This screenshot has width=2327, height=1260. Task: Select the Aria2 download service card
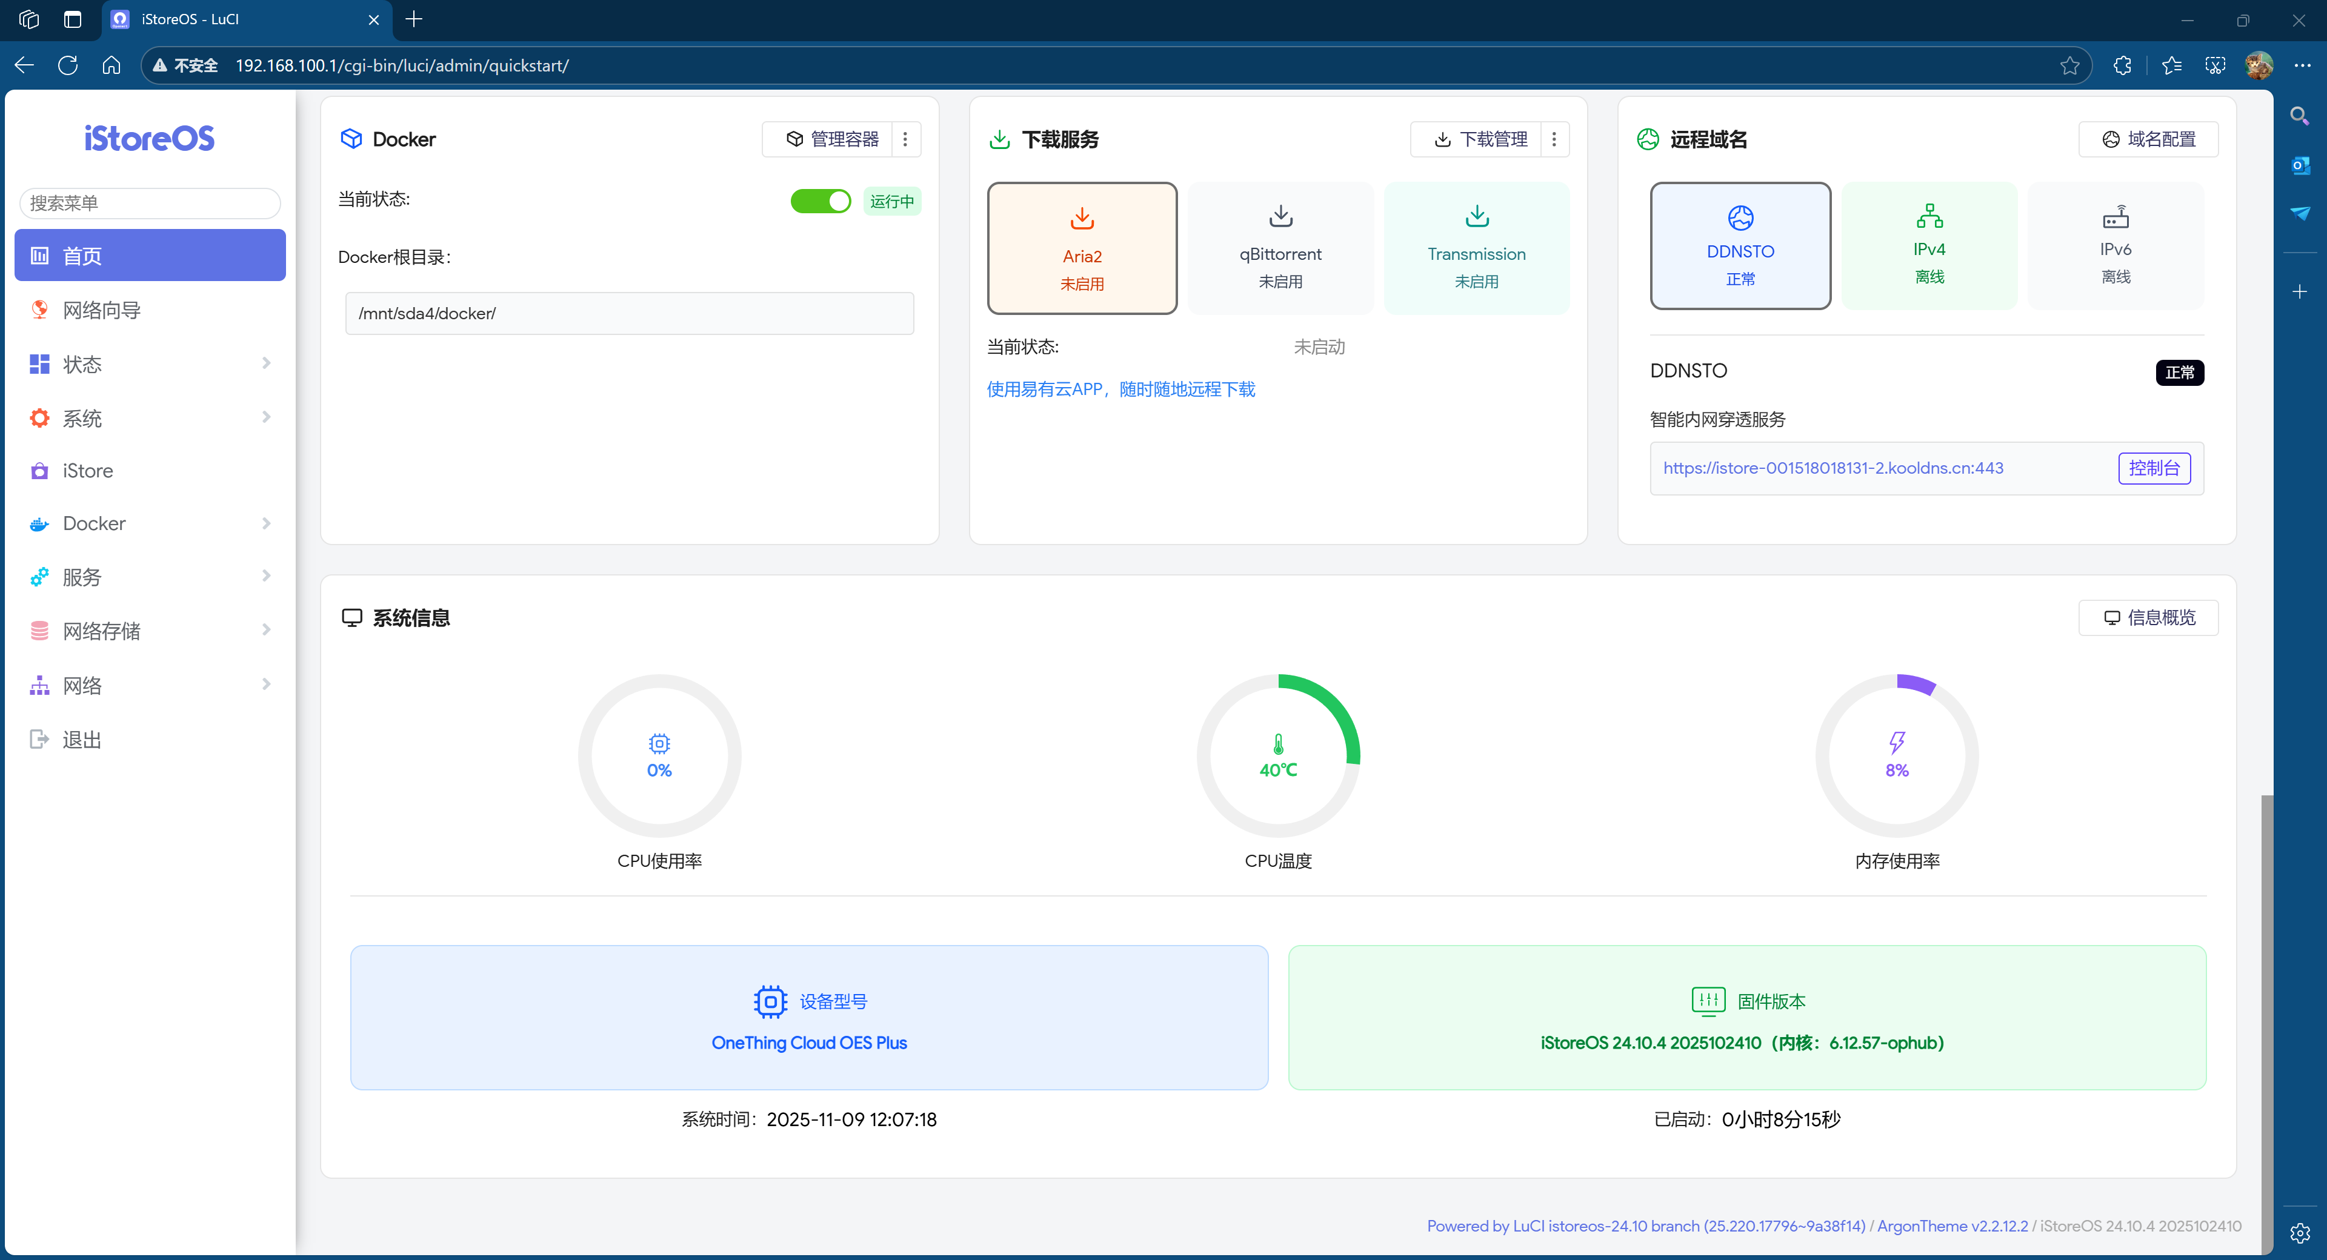click(1081, 248)
